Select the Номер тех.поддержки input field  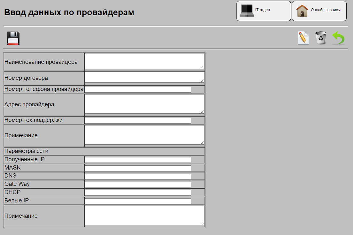pyautogui.click(x=137, y=120)
